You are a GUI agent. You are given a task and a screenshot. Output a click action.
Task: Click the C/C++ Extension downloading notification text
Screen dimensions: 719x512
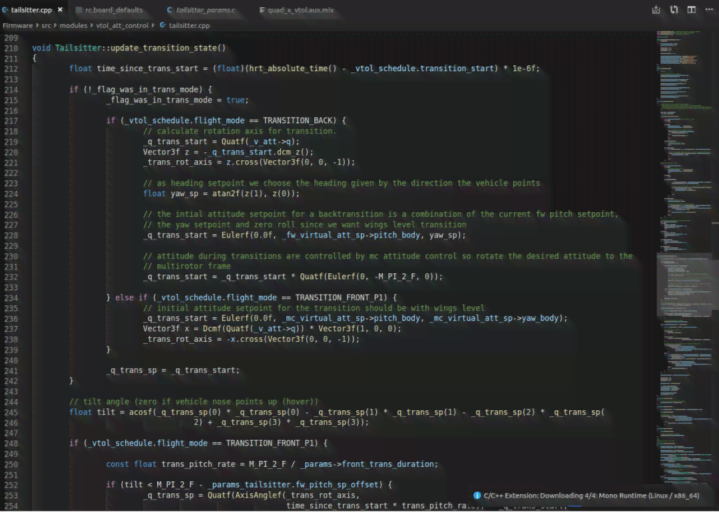pos(591,495)
